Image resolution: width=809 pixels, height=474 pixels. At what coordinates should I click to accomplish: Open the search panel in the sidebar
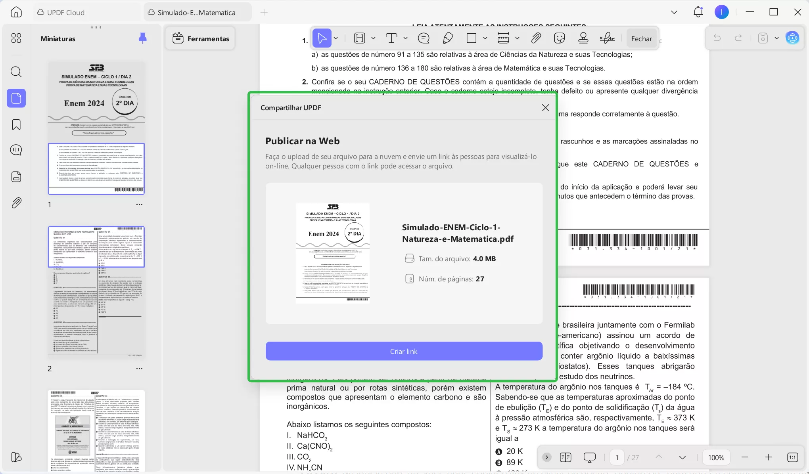click(x=16, y=72)
